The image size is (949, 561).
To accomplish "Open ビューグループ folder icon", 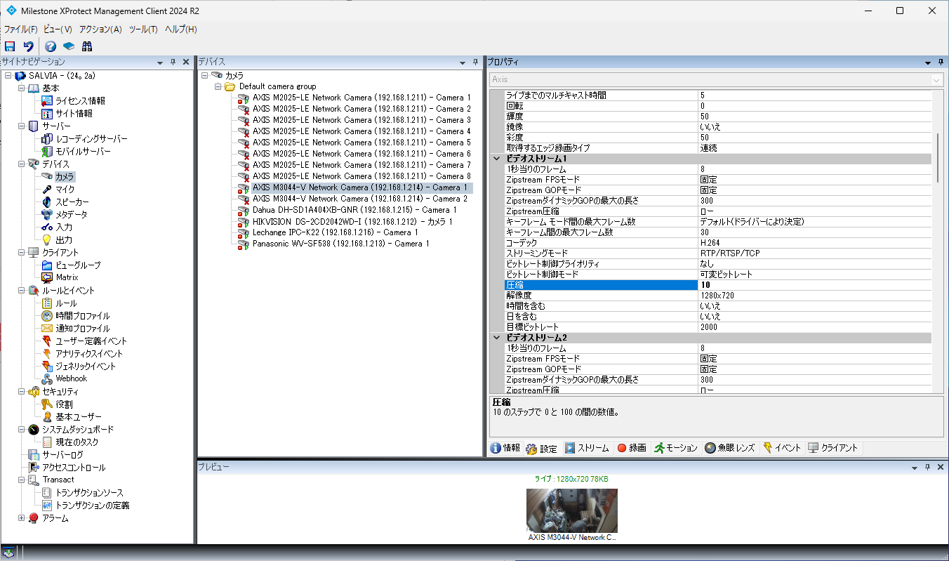I will point(47,265).
